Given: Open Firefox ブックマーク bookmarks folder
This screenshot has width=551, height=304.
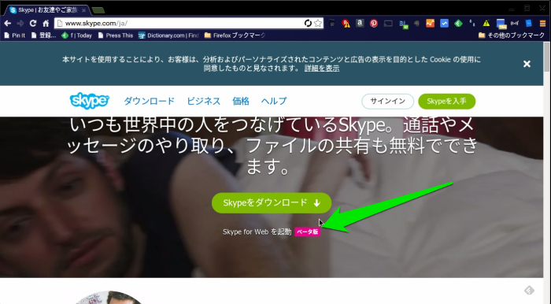Looking at the screenshot, I should 235,35.
